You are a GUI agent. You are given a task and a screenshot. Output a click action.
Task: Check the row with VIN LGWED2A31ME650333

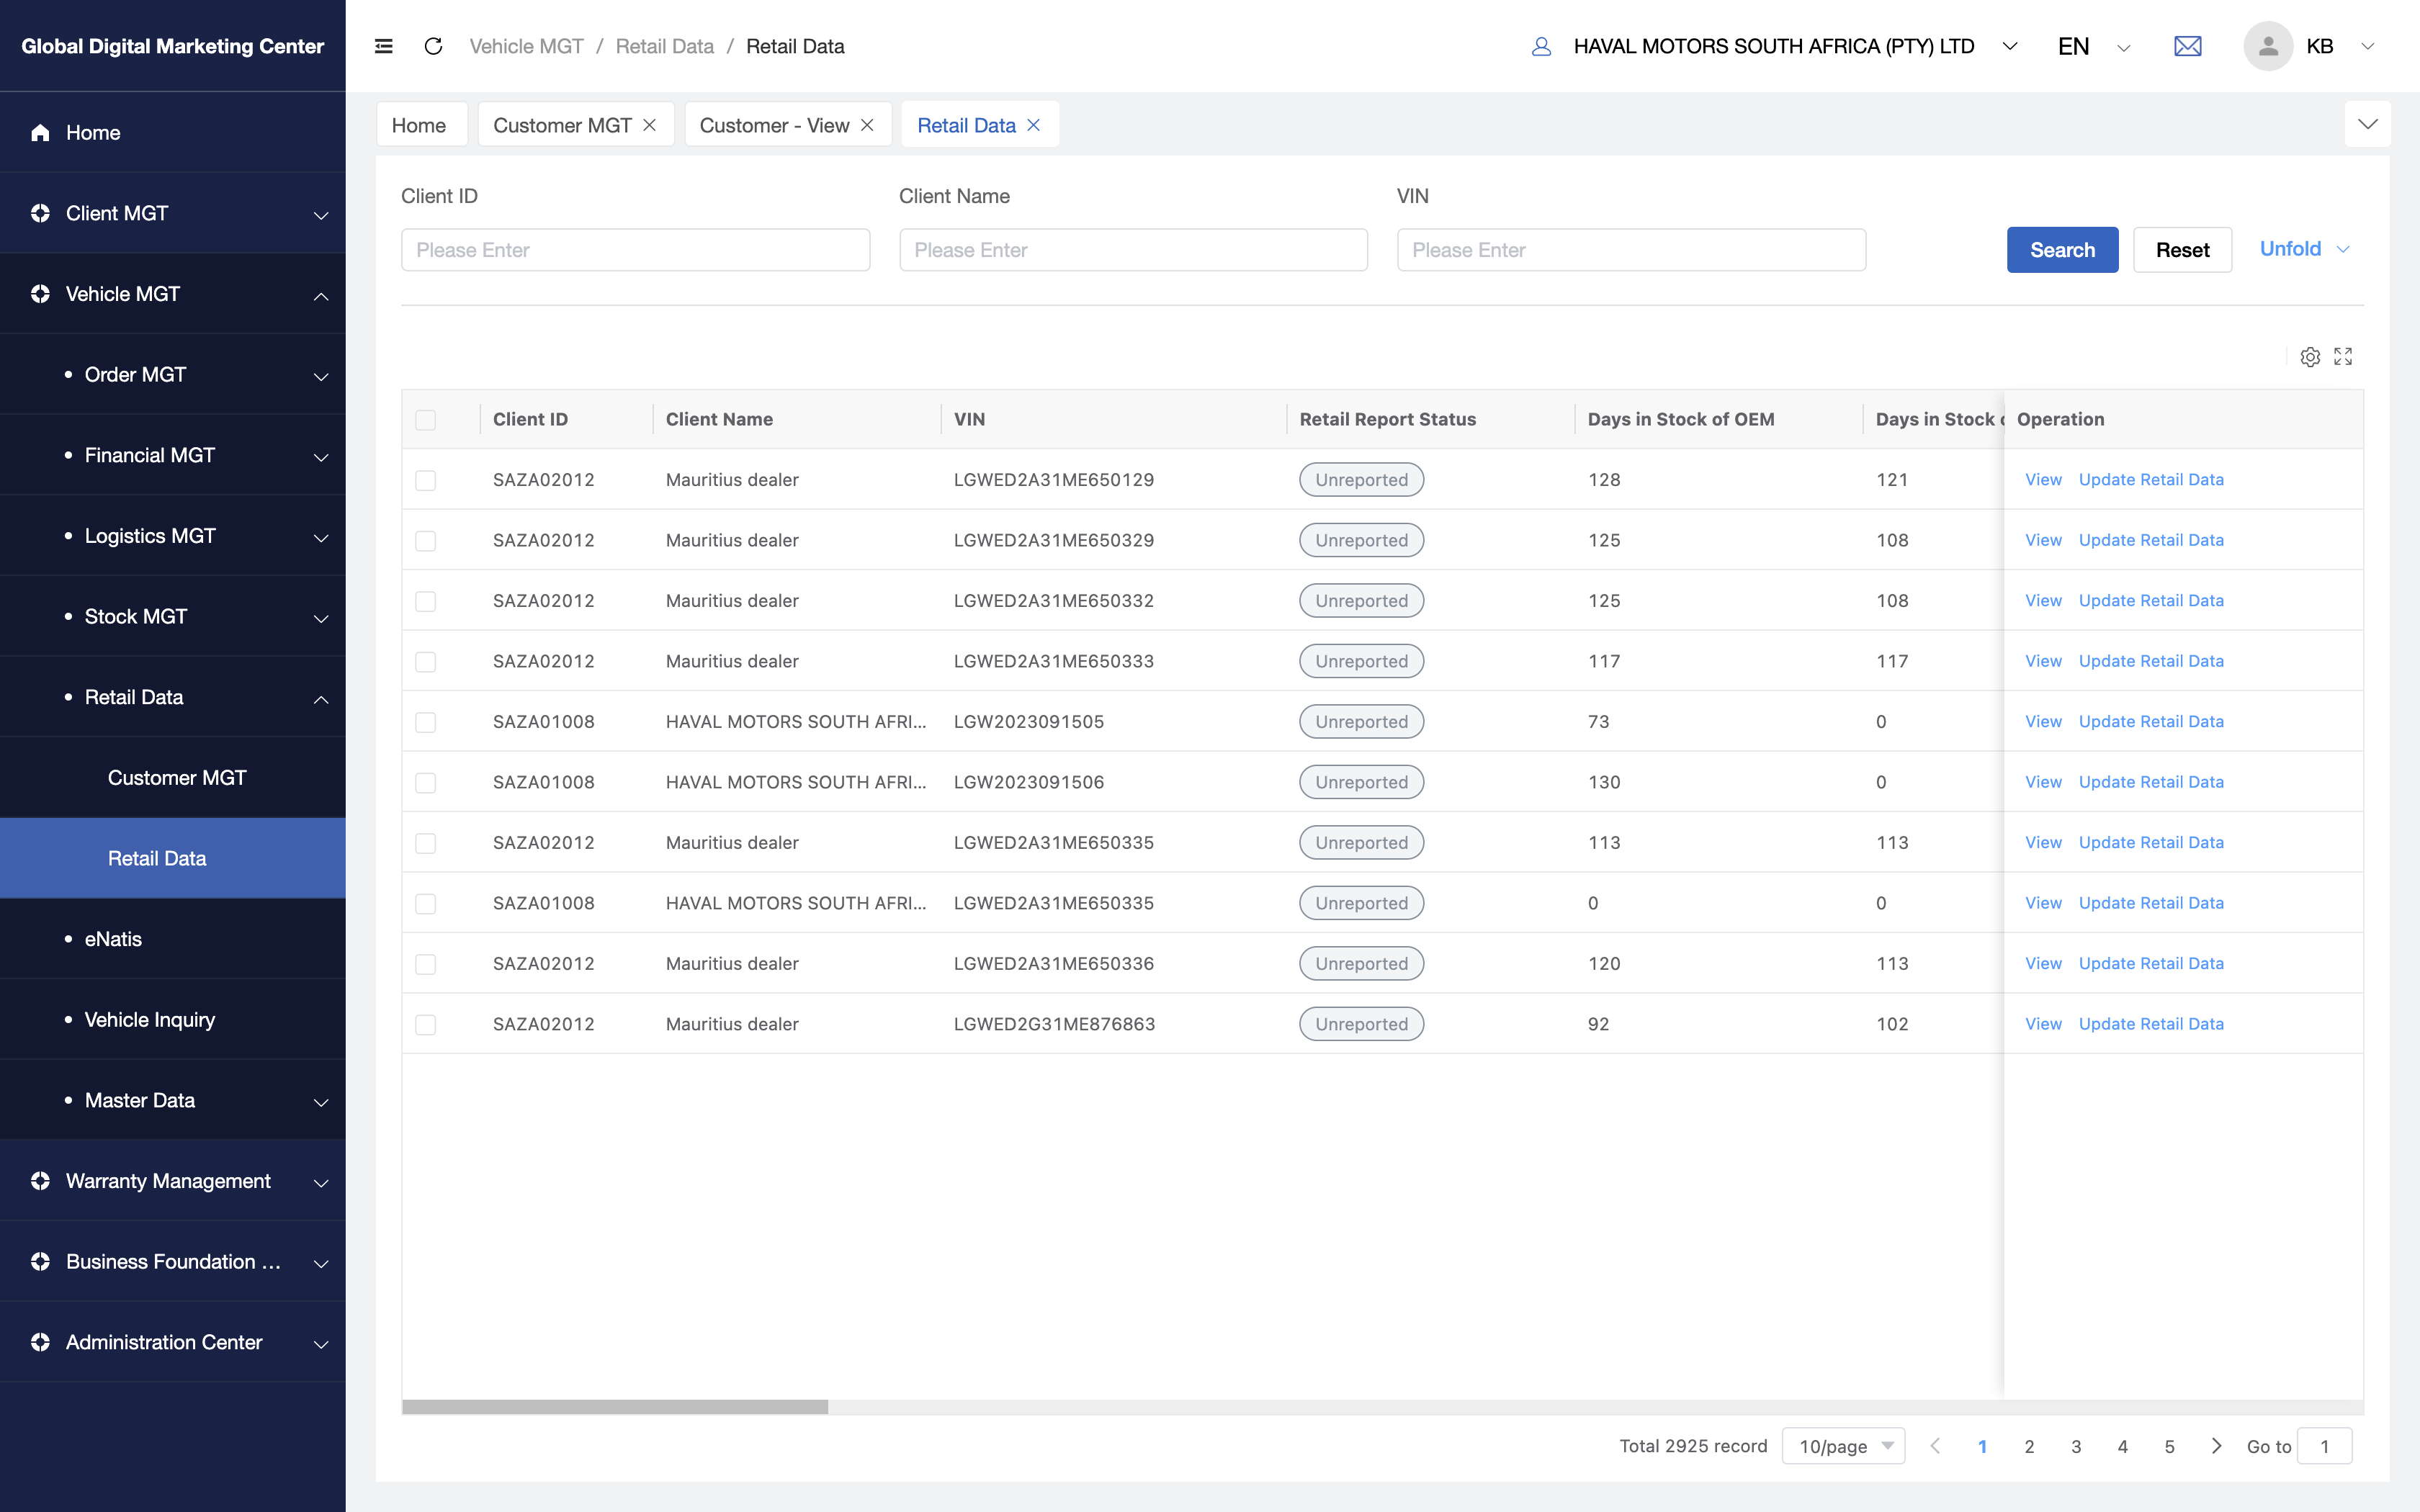coord(426,662)
